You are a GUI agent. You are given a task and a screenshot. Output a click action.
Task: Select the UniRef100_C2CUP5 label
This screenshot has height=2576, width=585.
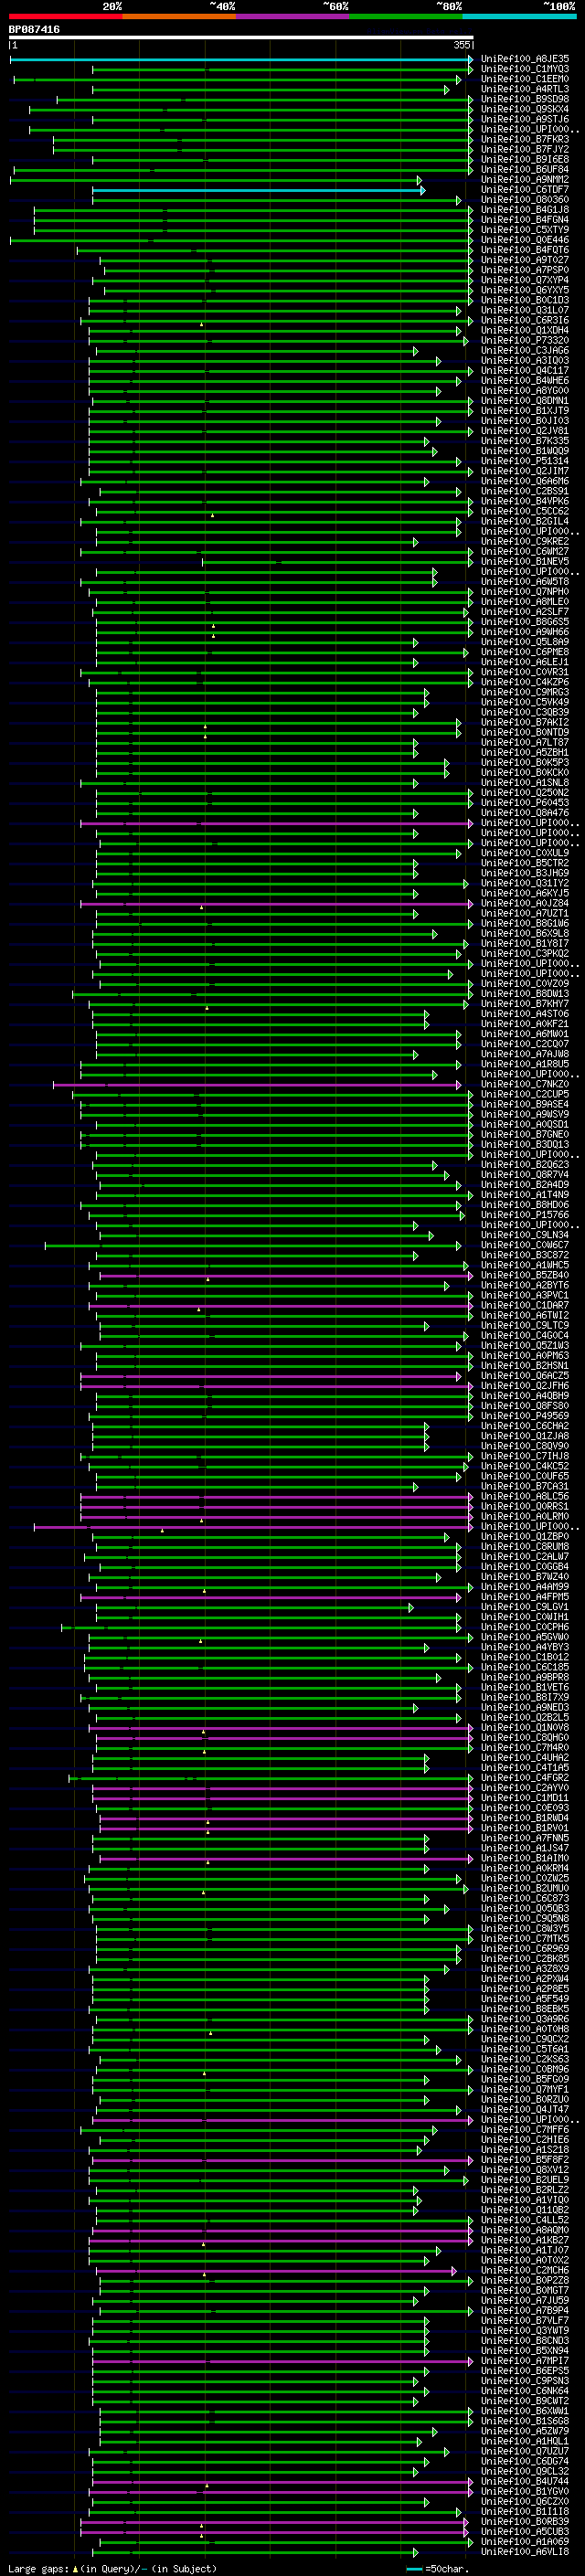tap(525, 1094)
